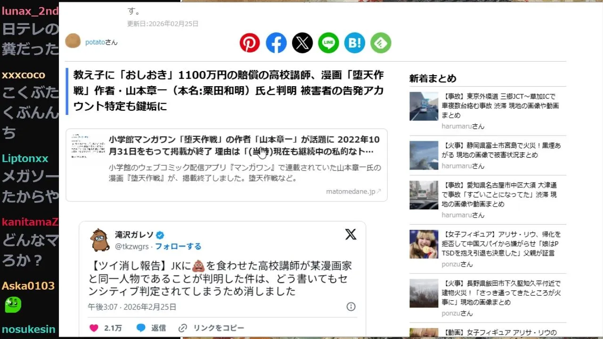Share the article on Pinterest
Viewport: 603px width, 339px height.
click(x=250, y=43)
